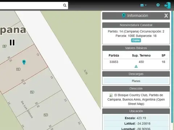Click the search magnifier icon

(x=65, y=5)
